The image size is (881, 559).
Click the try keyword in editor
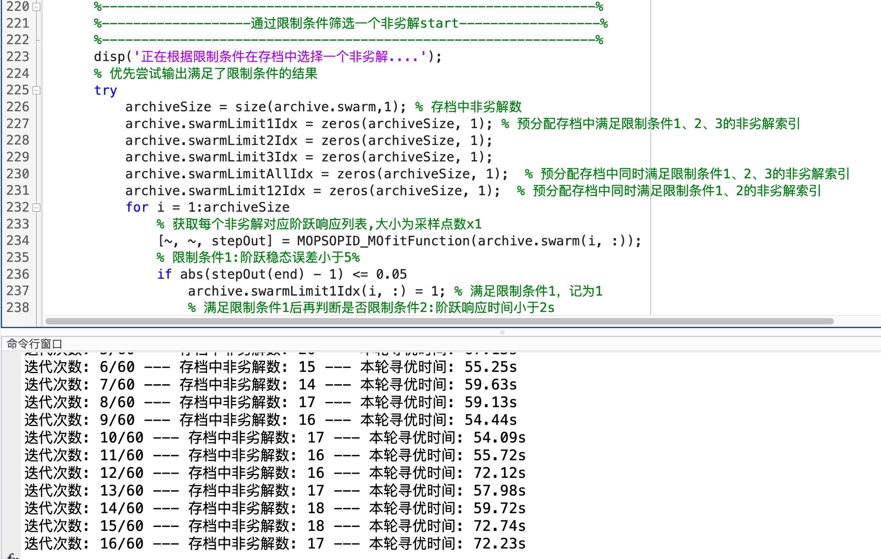105,90
